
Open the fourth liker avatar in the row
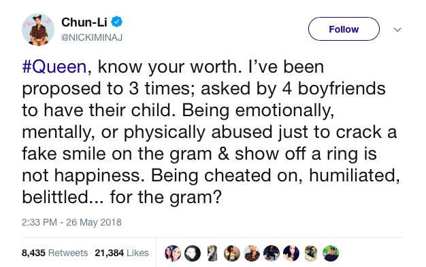[x=232, y=253]
